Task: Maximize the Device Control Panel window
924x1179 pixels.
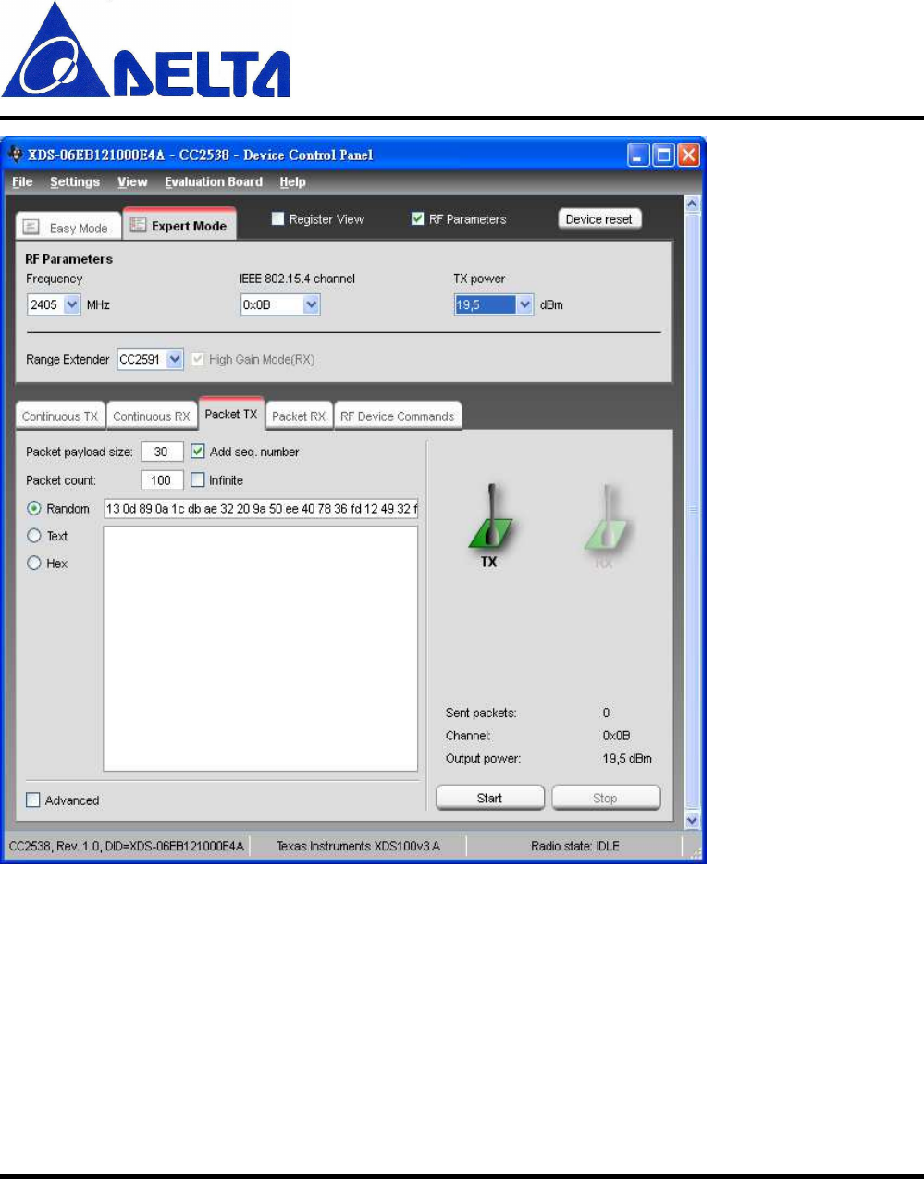Action: 663,155
